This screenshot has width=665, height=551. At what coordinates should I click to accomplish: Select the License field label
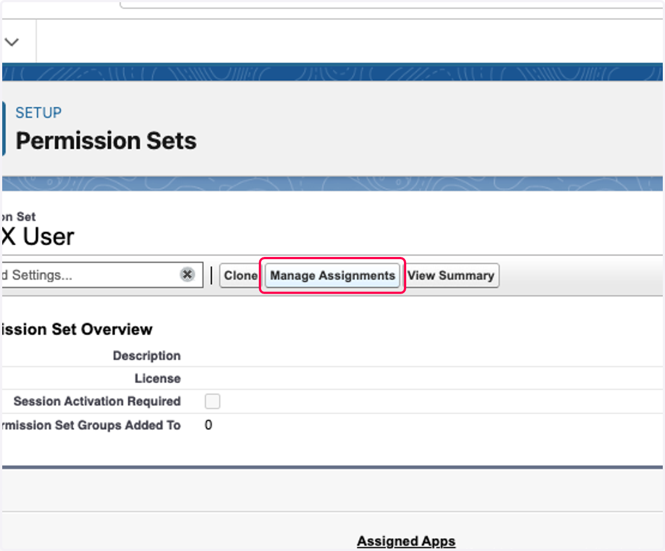click(157, 378)
